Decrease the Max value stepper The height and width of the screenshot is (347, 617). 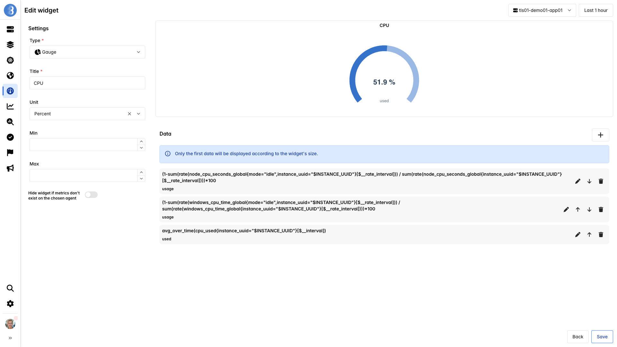pyautogui.click(x=141, y=179)
